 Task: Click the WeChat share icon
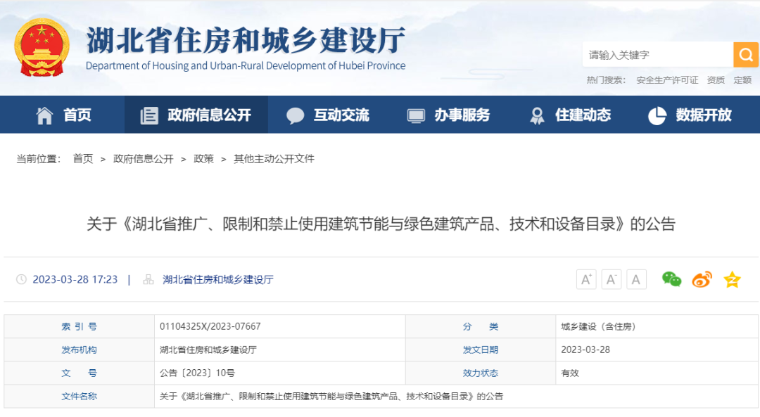672,279
